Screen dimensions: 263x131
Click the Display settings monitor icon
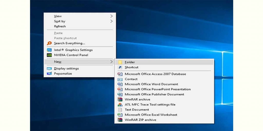[49, 69]
